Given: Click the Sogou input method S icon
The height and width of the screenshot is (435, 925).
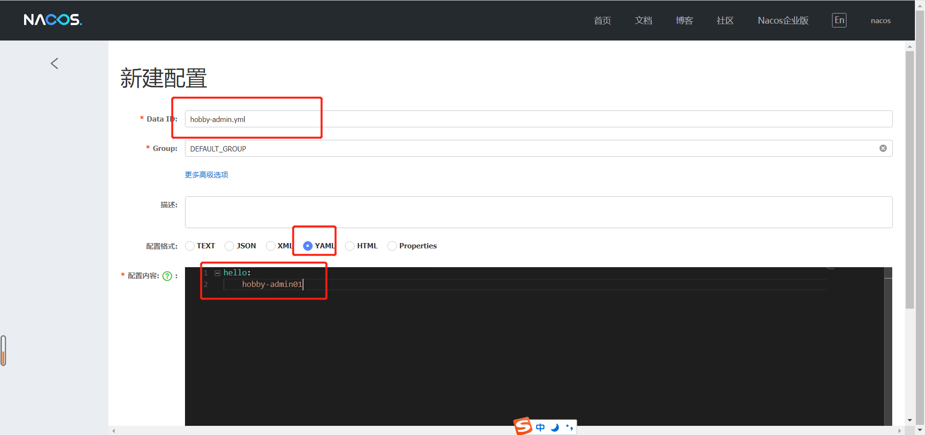Looking at the screenshot, I should [523, 426].
